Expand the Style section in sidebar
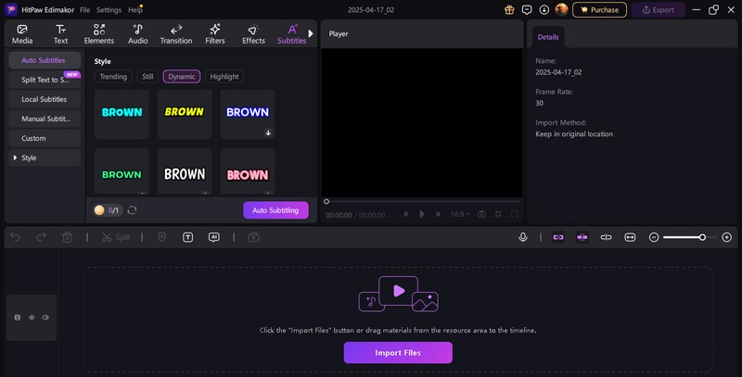This screenshot has width=742, height=377. click(x=15, y=157)
